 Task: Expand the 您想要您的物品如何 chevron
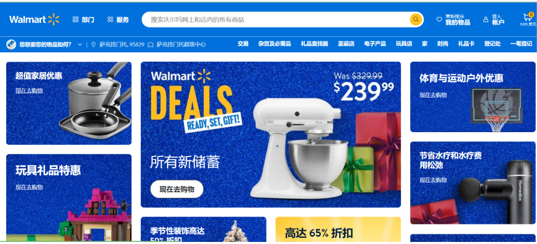click(80, 45)
